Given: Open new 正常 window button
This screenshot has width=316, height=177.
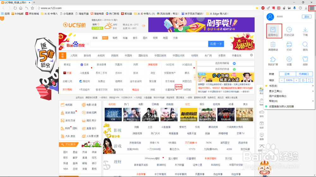Looking at the screenshot, I should 287,74.
